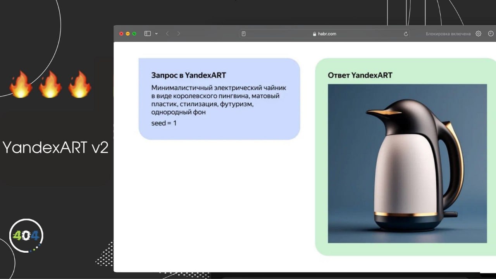Click the prompt text starting Минималистичный электрический чайник
The image size is (496, 279).
219,100
